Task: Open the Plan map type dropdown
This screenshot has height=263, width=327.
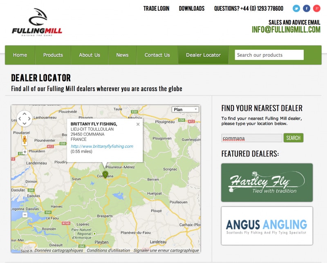Action: 185,109
